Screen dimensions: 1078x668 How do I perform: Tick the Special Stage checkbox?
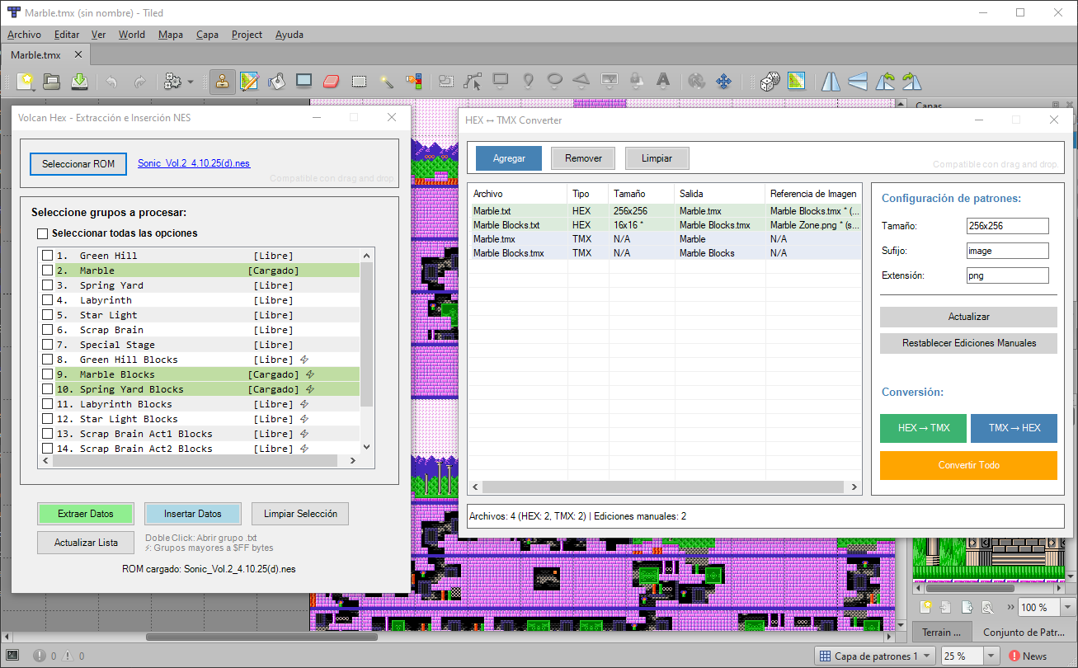(x=48, y=345)
